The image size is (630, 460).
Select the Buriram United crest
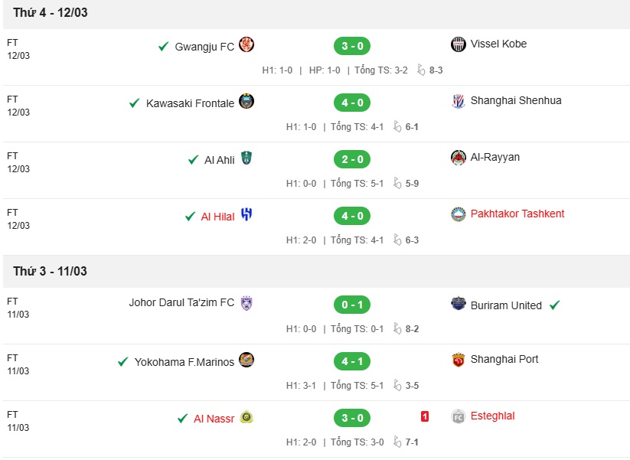(x=458, y=303)
